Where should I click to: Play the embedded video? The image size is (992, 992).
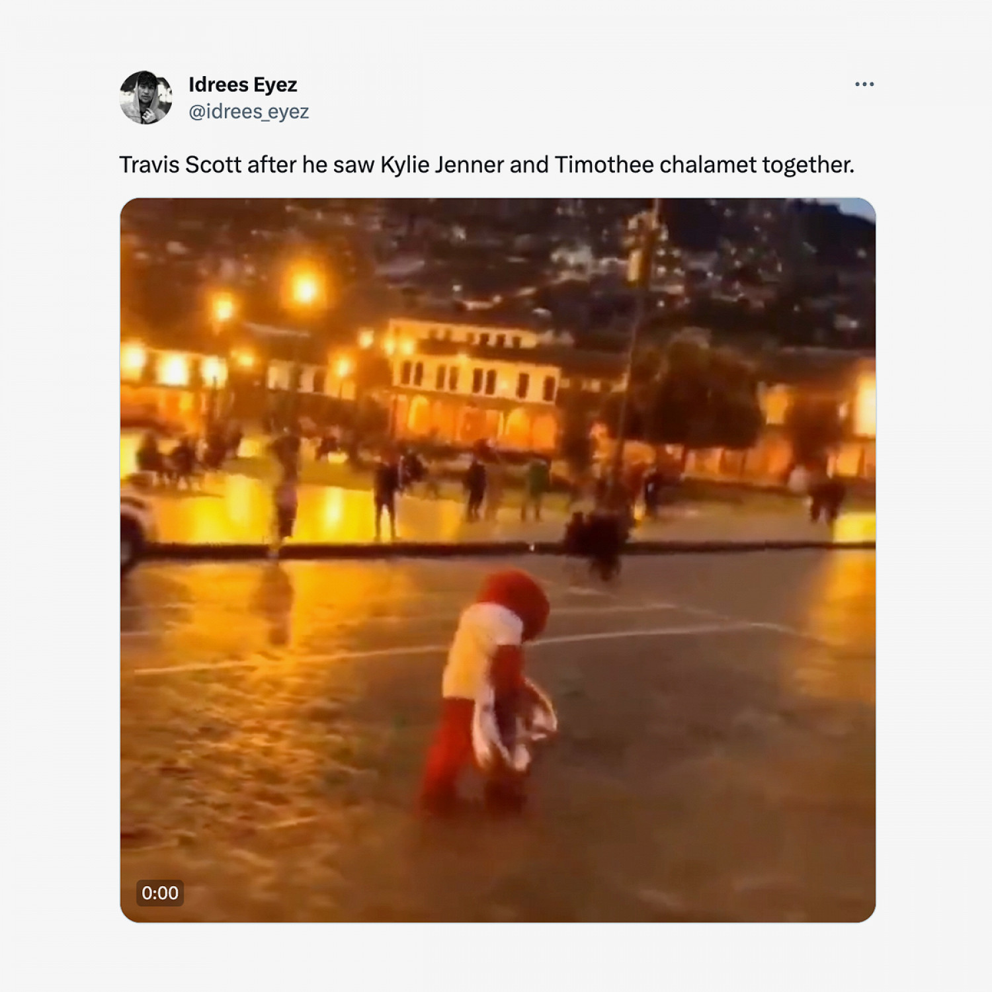pyautogui.click(x=498, y=560)
